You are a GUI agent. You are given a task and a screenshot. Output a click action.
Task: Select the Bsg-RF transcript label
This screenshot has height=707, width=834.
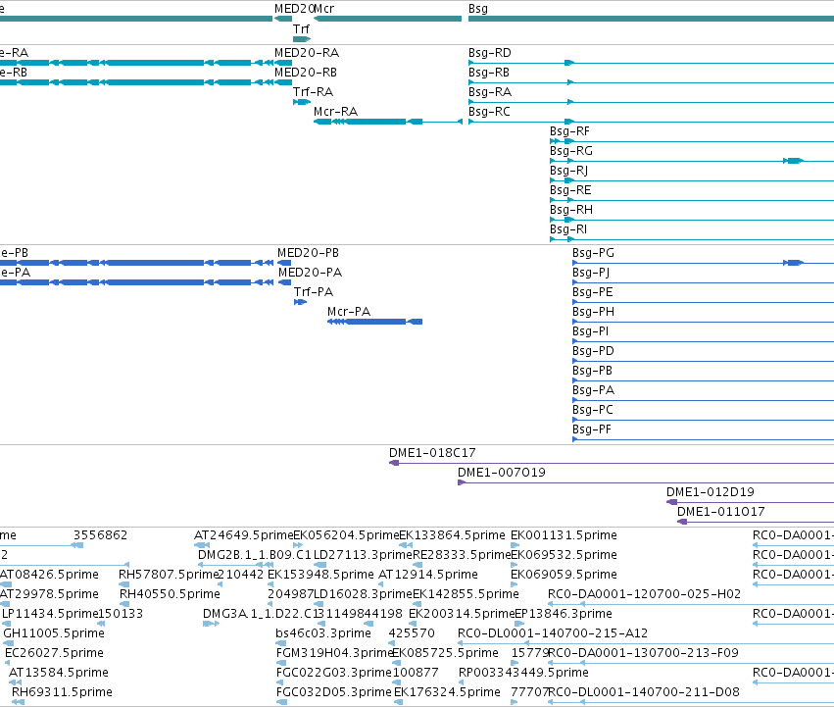569,131
